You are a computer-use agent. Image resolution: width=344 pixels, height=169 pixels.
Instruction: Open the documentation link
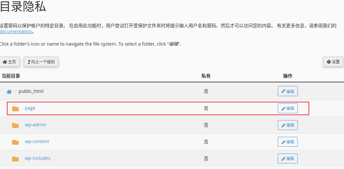16,32
